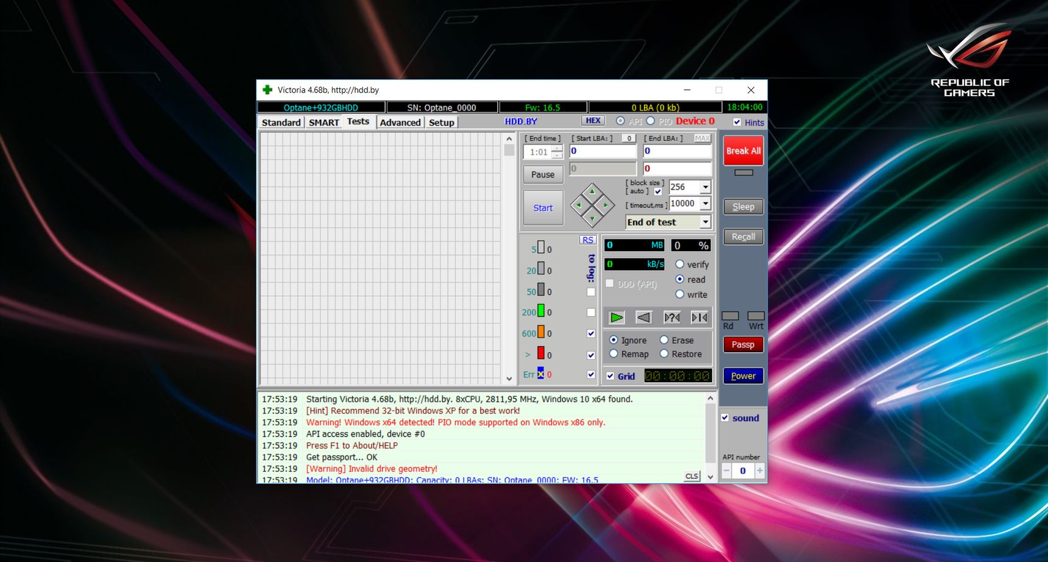The image size is (1048, 562).
Task: Toggle log checkbox for 50 ms blocks
Action: (x=590, y=292)
